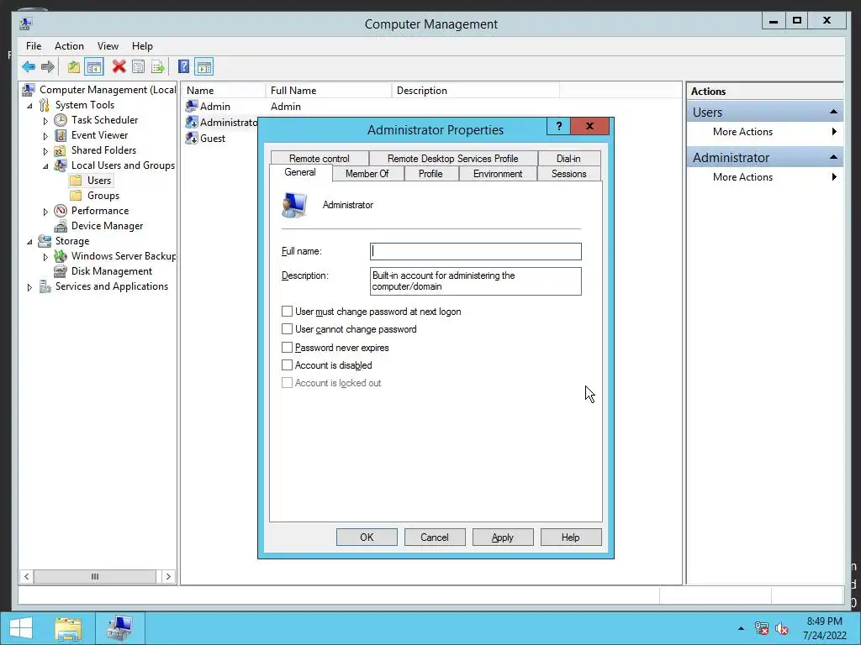Image resolution: width=861 pixels, height=645 pixels.
Task: Click the Windows Server Backup icon
Action: 61,256
